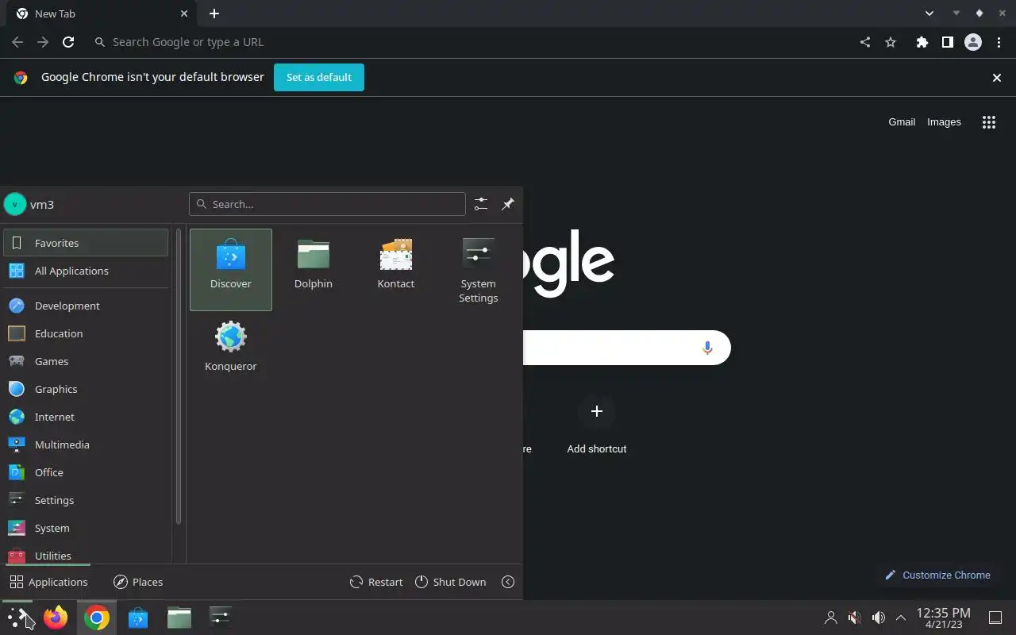Switch to the Places tab
The height and width of the screenshot is (635, 1016).
point(138,582)
